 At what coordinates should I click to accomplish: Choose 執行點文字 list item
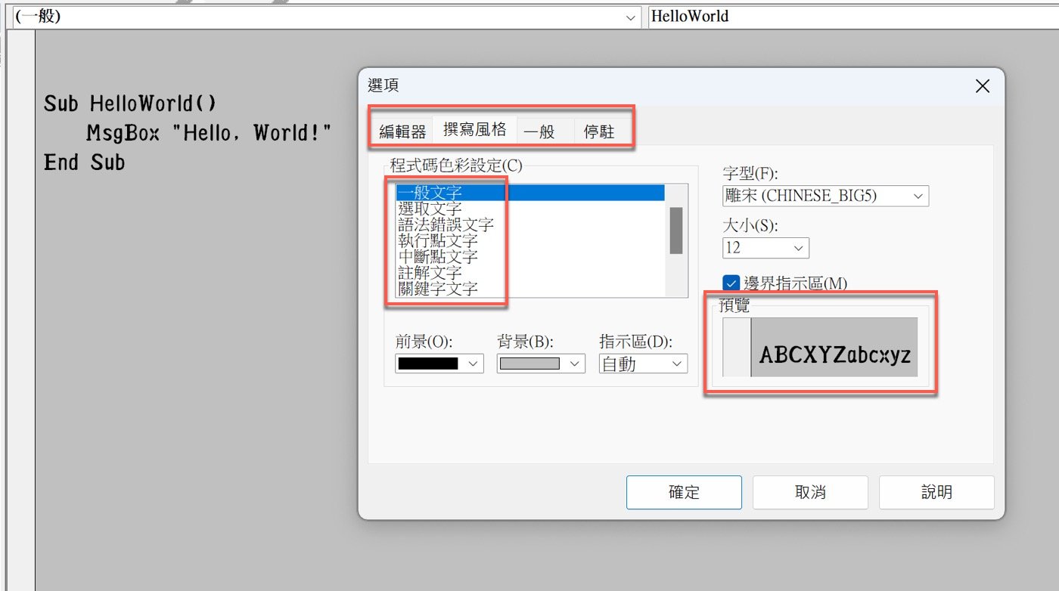529,240
